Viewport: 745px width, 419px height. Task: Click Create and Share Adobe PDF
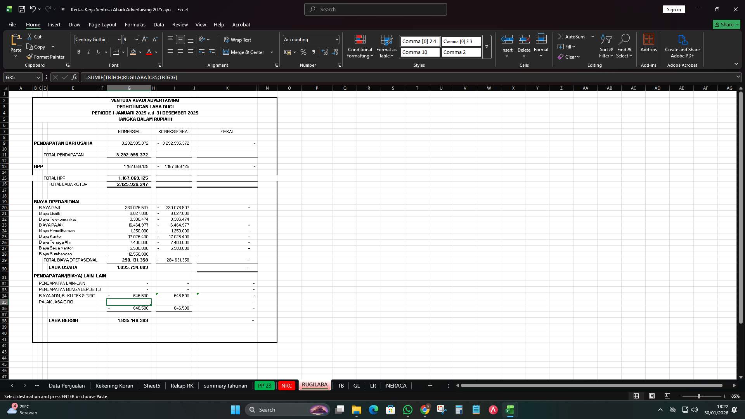[x=682, y=46]
